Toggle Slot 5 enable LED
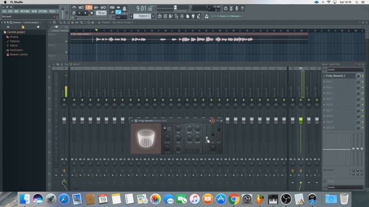This screenshot has width=369, height=207. [x=363, y=99]
